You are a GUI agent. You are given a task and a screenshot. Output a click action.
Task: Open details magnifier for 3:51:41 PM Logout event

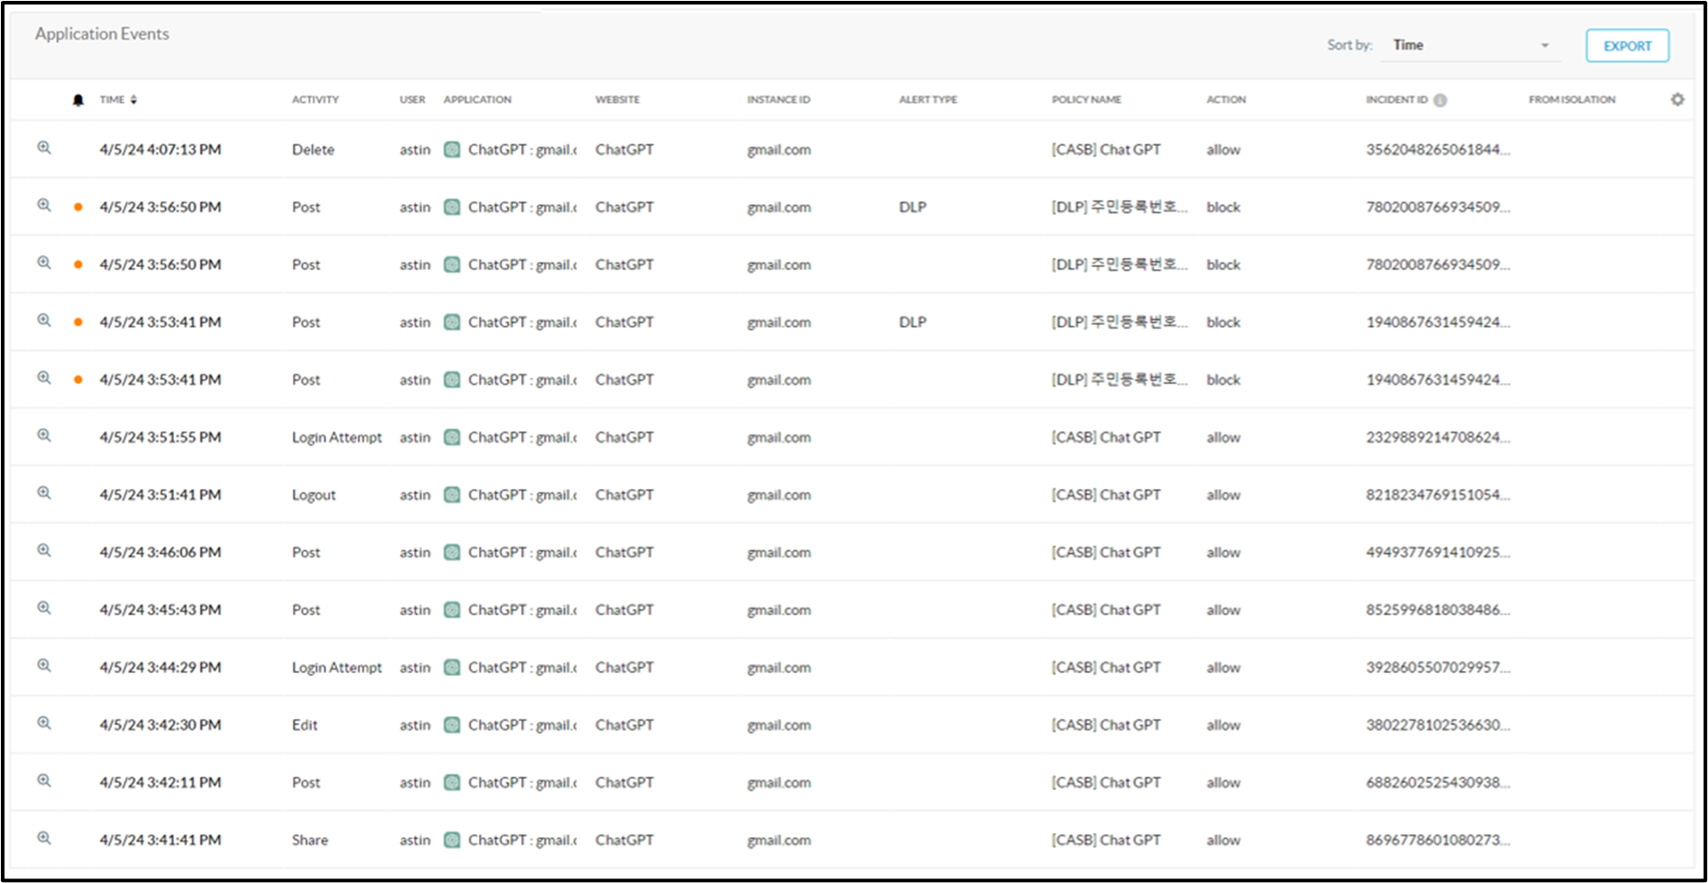click(43, 493)
